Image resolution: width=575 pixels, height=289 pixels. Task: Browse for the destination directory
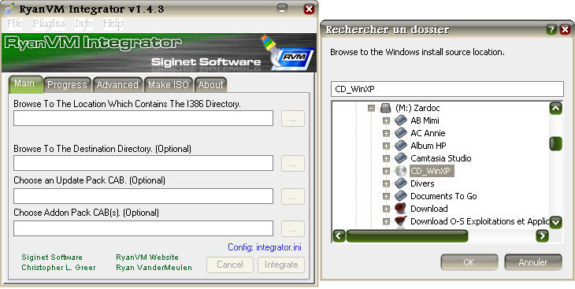[293, 163]
